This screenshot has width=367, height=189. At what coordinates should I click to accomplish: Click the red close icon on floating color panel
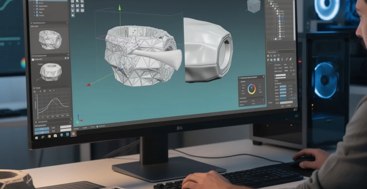[263, 77]
